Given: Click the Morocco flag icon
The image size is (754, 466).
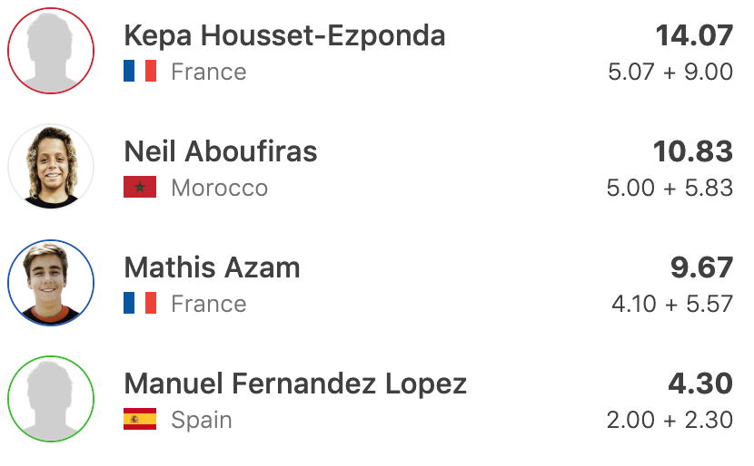Looking at the screenshot, I should coord(140,188).
